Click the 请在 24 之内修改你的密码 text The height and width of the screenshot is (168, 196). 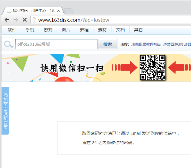point(108,143)
